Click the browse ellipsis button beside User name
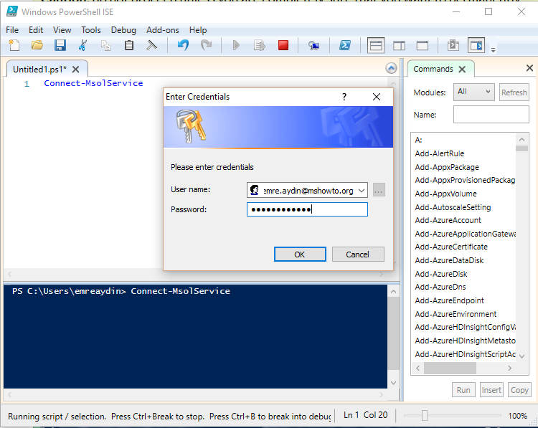The height and width of the screenshot is (428, 538). point(379,190)
